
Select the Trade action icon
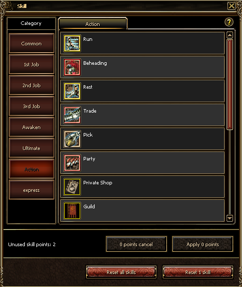(72, 115)
